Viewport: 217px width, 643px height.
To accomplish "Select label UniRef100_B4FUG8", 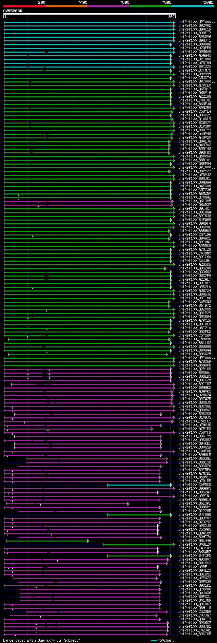I will click(x=195, y=514).
